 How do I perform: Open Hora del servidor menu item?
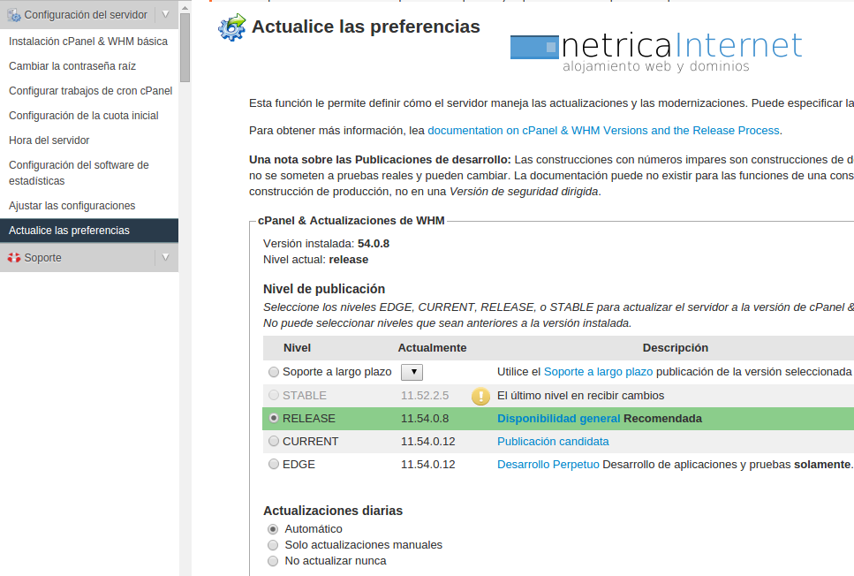49,140
